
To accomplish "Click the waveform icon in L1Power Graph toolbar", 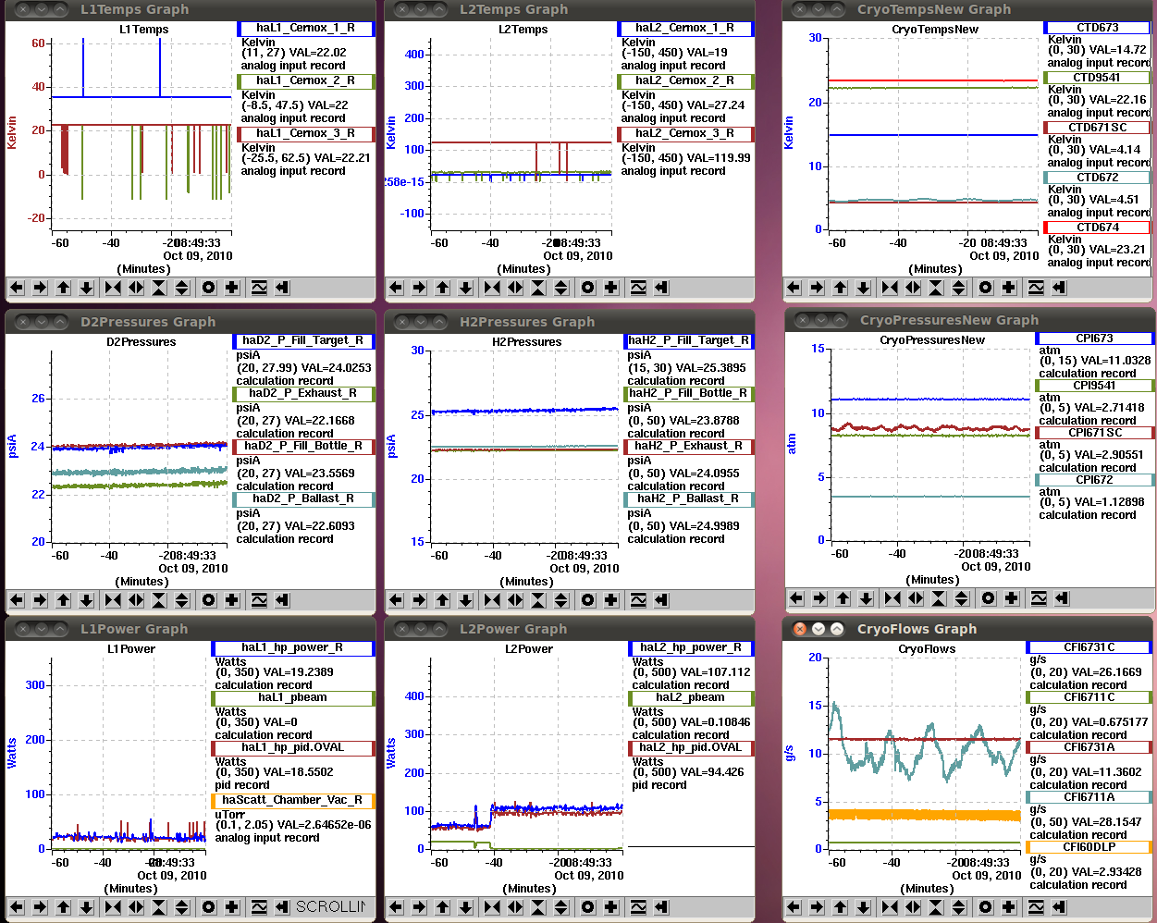I will click(x=259, y=907).
